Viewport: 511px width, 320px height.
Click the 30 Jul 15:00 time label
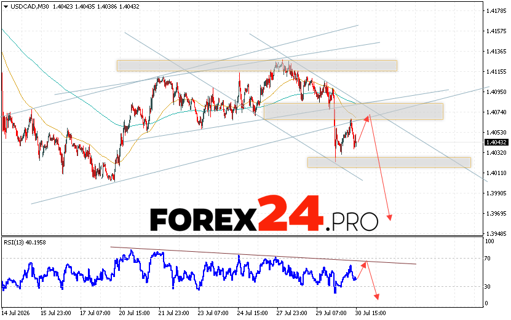371,313
